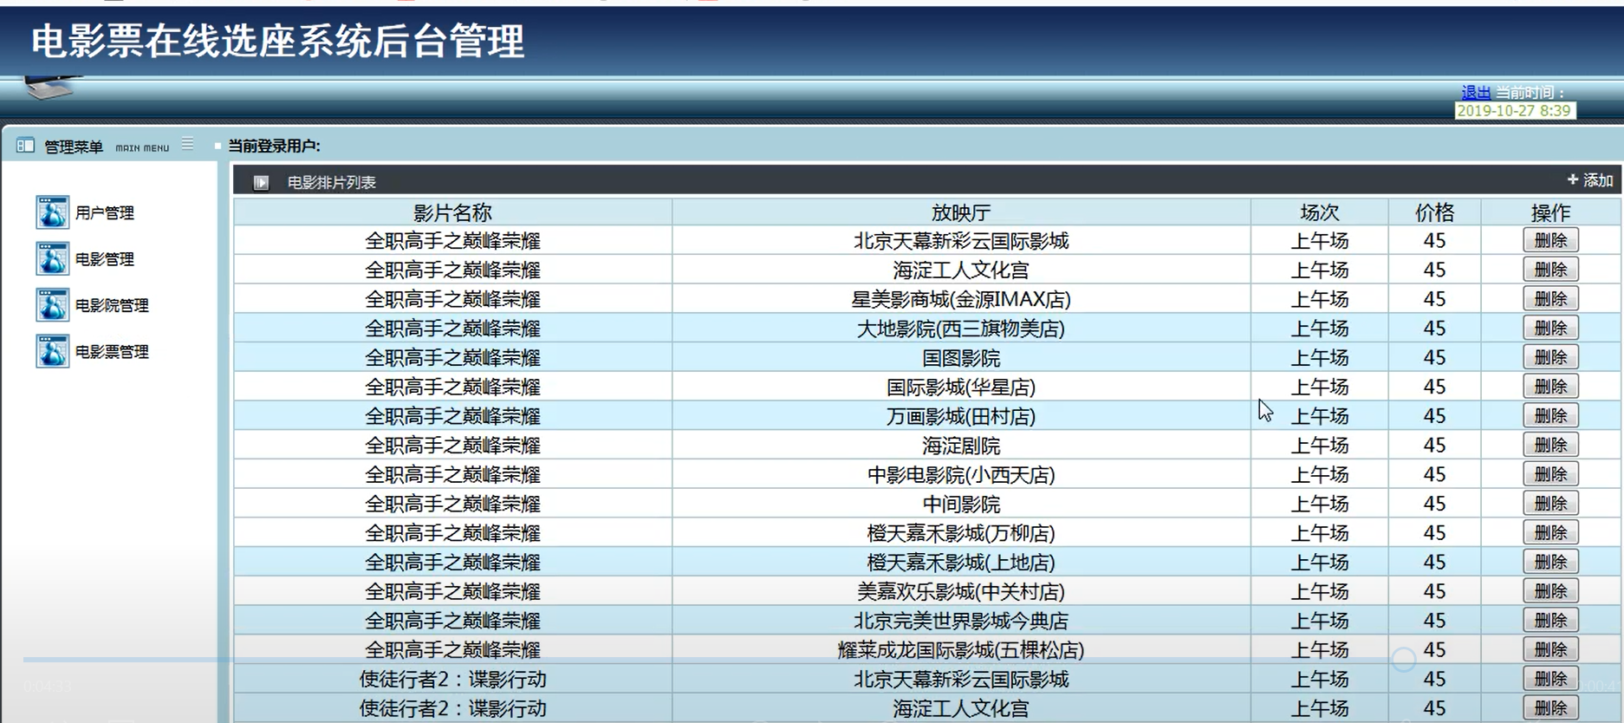Image resolution: width=1624 pixels, height=723 pixels.
Task: Click the 电影管理 sidebar icon
Action: point(52,258)
